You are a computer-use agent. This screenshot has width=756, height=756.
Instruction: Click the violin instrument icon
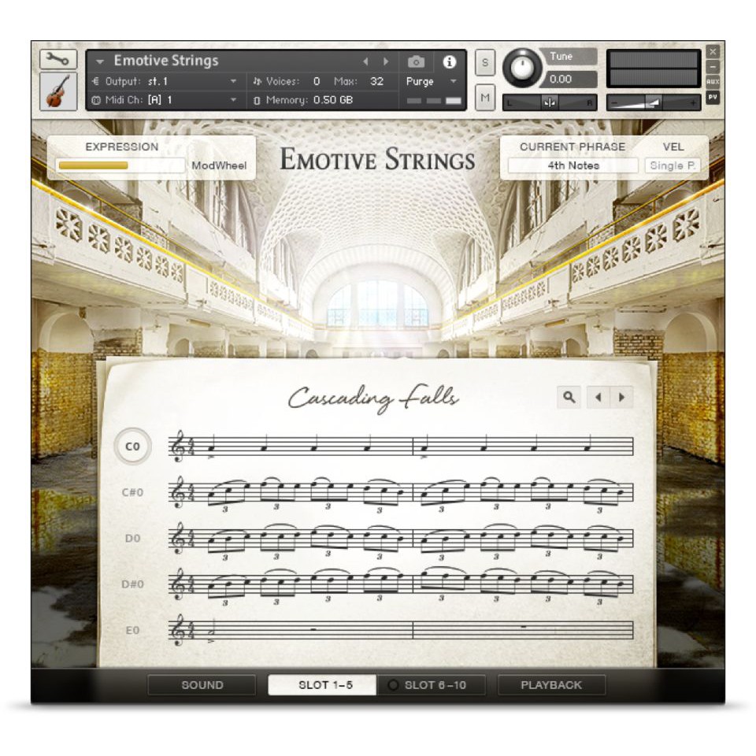(58, 91)
